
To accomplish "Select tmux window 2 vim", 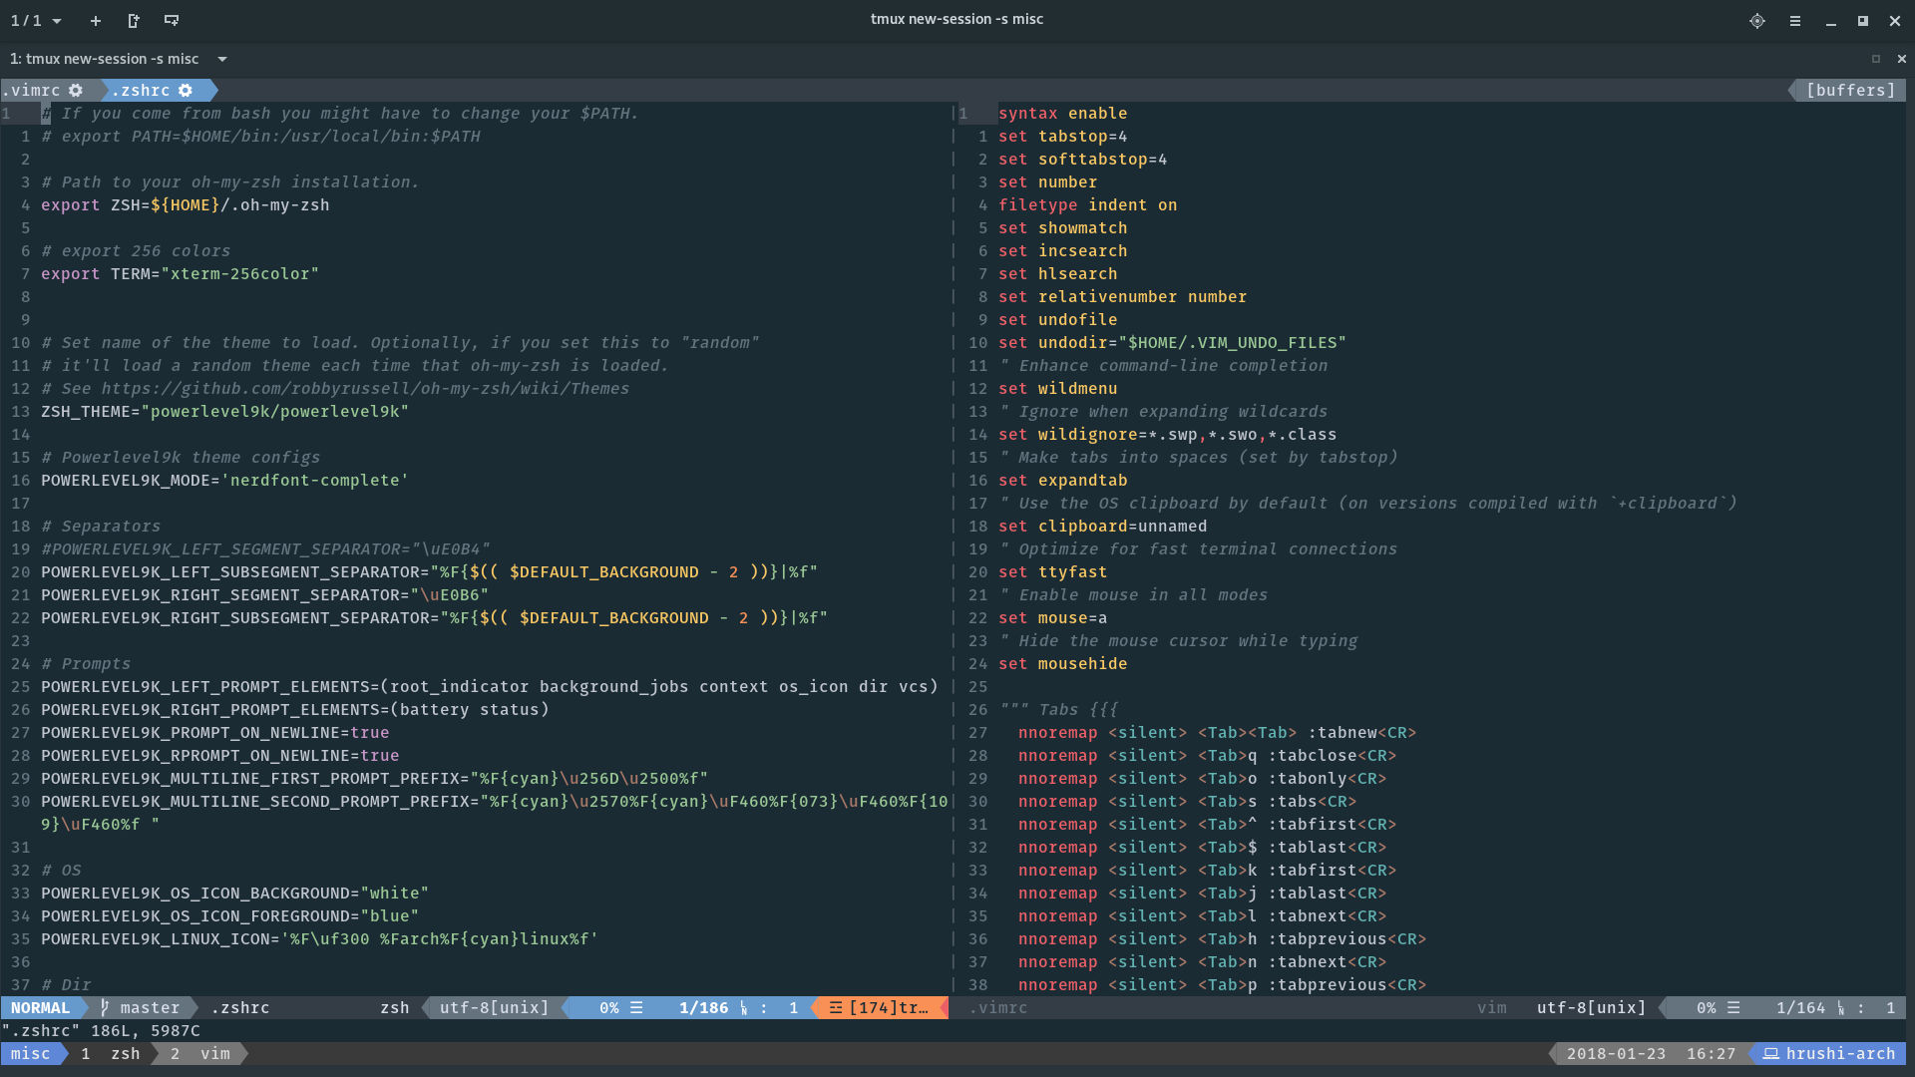I will point(201,1053).
